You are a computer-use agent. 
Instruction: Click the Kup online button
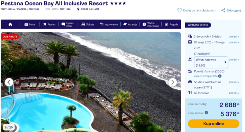pyautogui.click(x=213, y=123)
